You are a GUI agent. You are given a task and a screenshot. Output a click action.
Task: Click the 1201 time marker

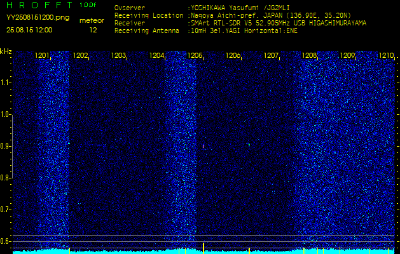tap(42, 55)
